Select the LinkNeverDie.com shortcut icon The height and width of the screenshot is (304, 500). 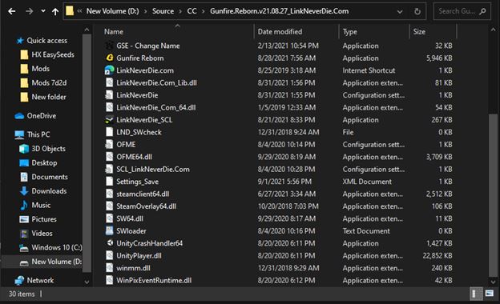tap(109, 70)
